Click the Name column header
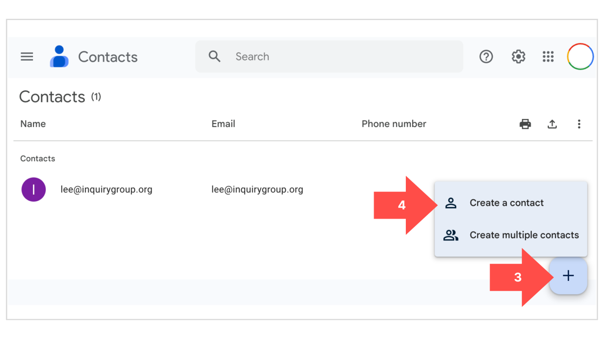 coord(33,124)
